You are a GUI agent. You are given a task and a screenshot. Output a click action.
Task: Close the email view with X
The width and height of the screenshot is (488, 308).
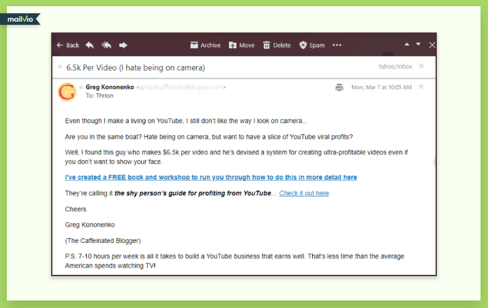[x=432, y=45]
